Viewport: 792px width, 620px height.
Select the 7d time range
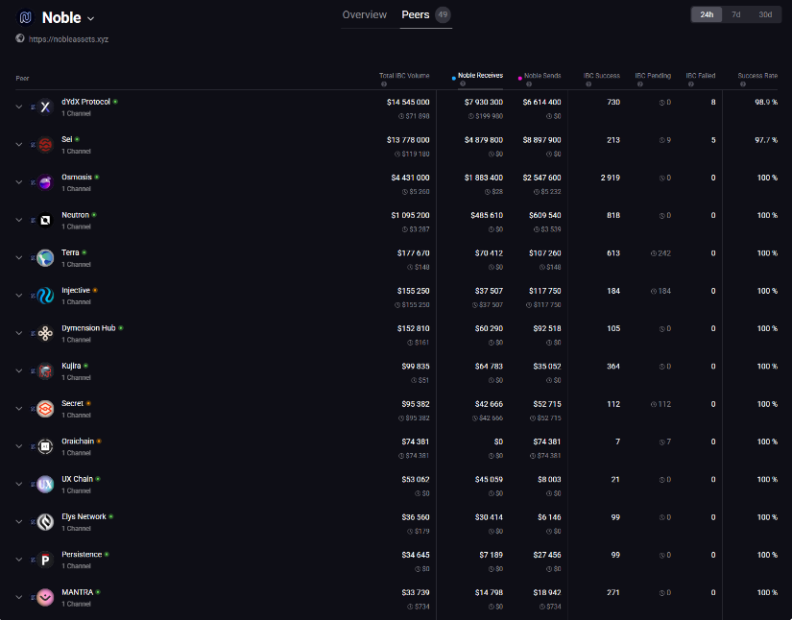click(736, 14)
